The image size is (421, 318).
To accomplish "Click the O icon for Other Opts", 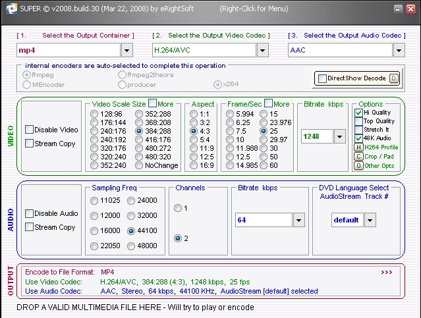I will pos(358,165).
